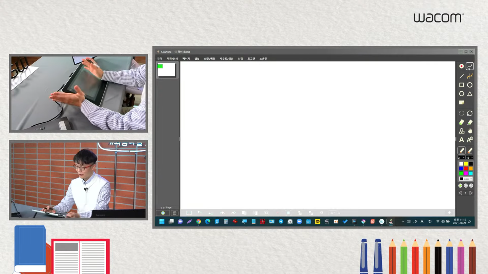488x274 pixels.
Task: Expand hidden system tray icons chevron
Action: point(402,221)
